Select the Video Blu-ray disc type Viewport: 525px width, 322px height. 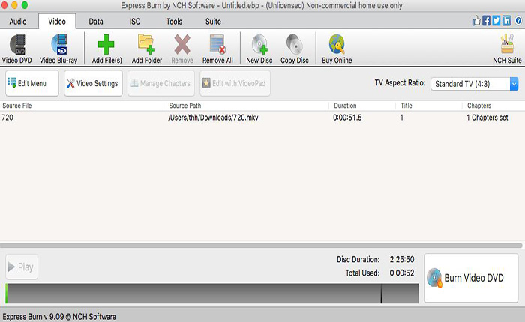click(x=58, y=49)
